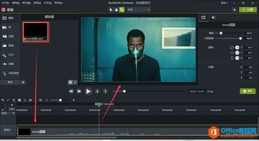Viewport: 259px width, 141px height.
Task: Open the audio properties speaker tab
Action: coord(213,17)
